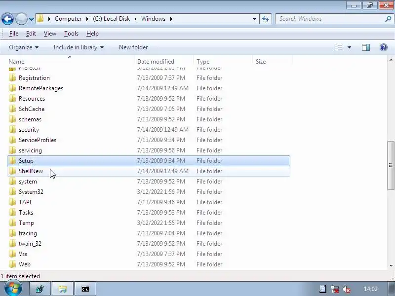Refresh the folder view
395x296 pixels.
point(266,19)
